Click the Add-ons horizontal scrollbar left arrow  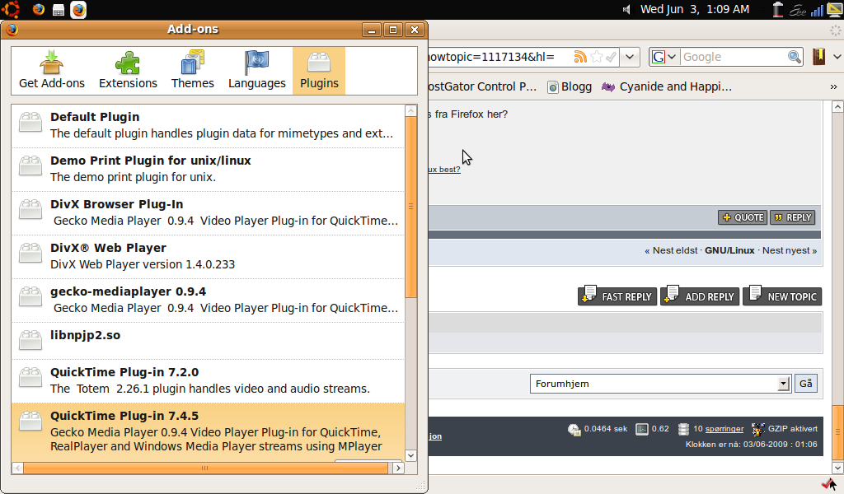click(18, 468)
